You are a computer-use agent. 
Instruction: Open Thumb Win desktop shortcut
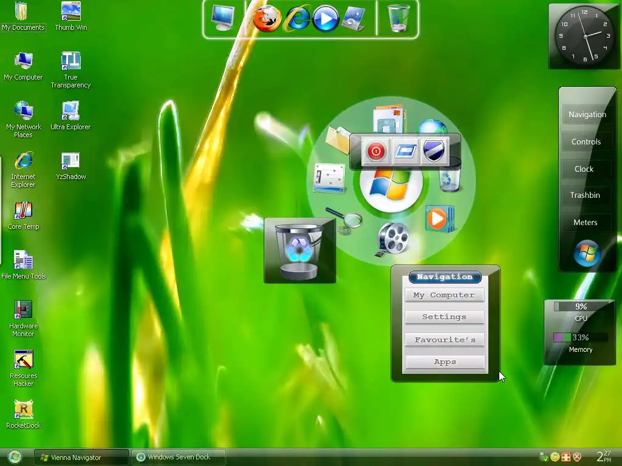71,16
